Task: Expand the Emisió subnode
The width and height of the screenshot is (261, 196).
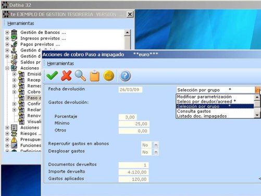Action: click(x=15, y=74)
